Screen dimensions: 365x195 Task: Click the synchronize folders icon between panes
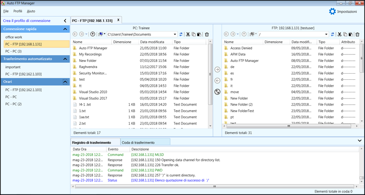(x=217, y=92)
